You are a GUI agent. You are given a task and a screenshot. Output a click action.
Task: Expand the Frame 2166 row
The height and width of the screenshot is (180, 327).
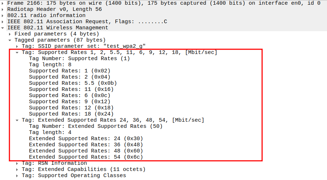pyautogui.click(x=3, y=3)
